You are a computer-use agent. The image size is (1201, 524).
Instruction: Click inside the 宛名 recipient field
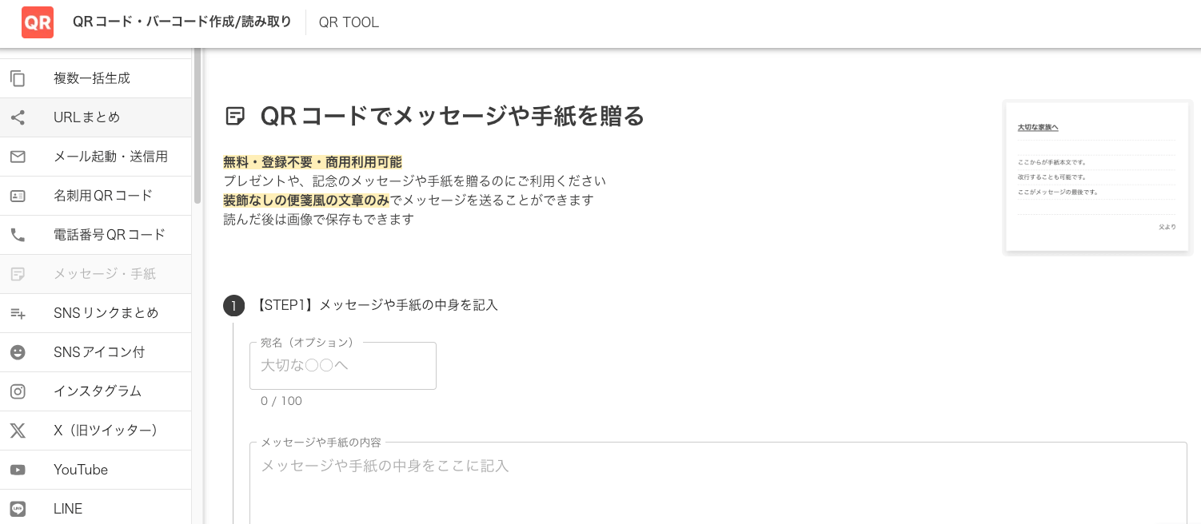pyautogui.click(x=342, y=366)
